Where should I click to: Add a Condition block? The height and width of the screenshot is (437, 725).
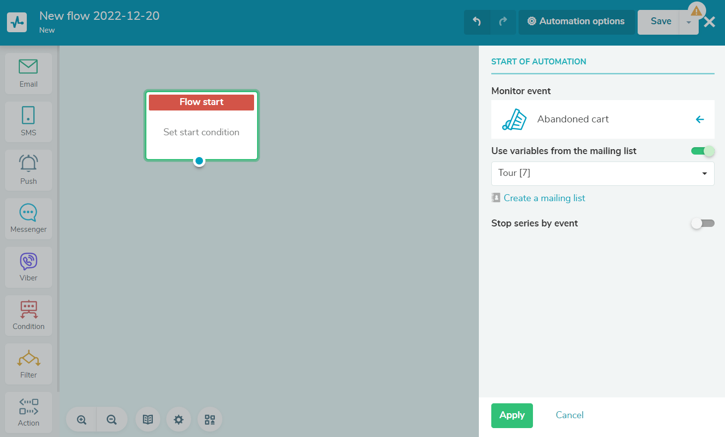28,315
